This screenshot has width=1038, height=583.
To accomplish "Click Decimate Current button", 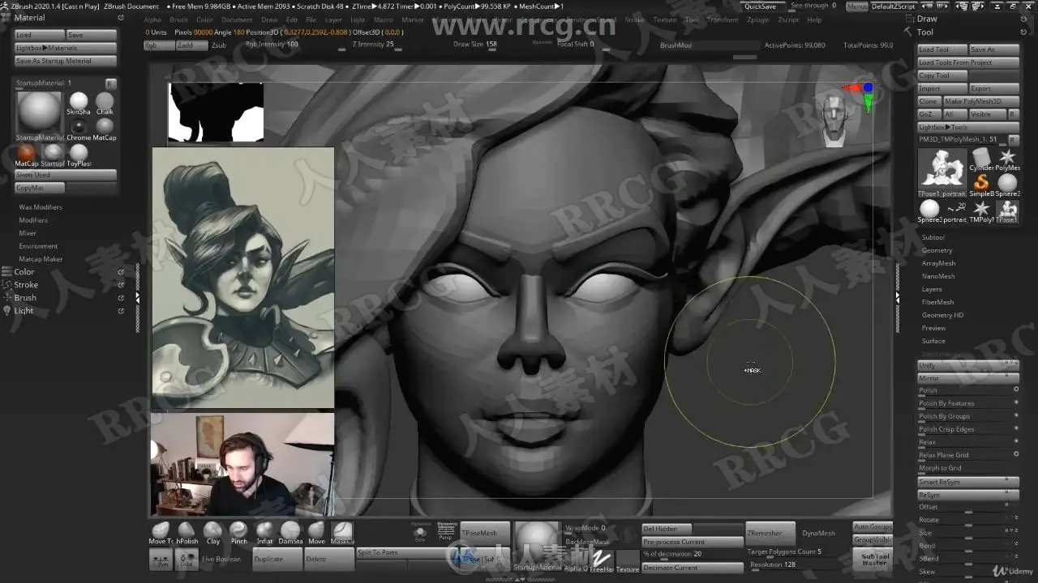I will click(692, 568).
